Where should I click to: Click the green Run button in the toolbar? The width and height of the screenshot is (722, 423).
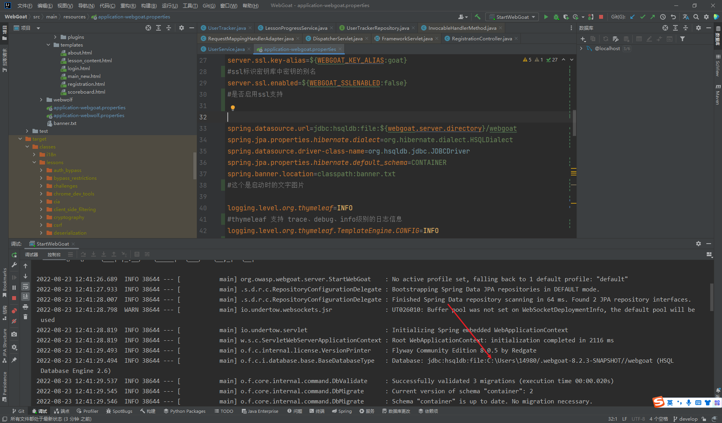pos(546,17)
